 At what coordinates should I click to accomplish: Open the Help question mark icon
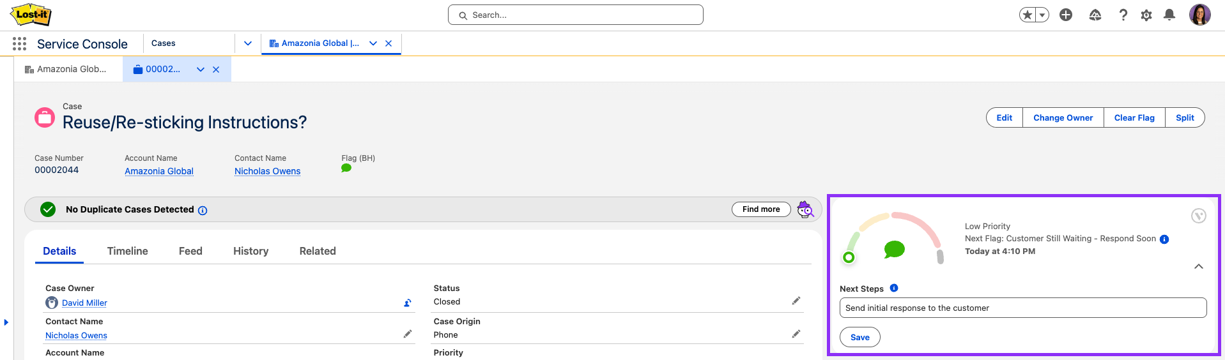1123,15
